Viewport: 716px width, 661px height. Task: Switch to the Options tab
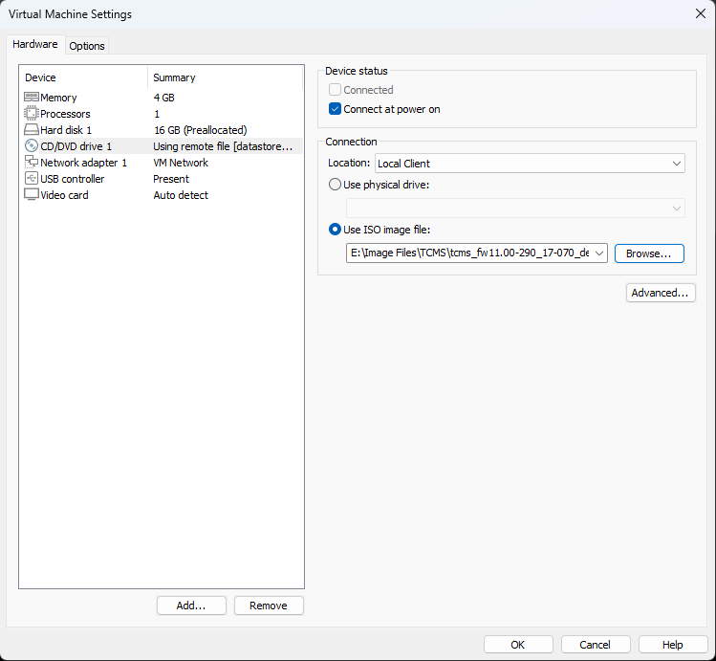87,46
